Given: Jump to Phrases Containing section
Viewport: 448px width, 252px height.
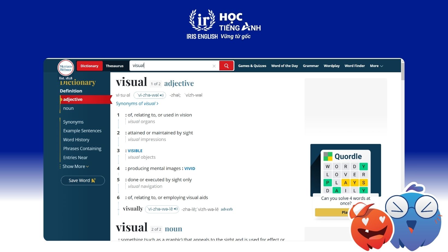Looking at the screenshot, I should (x=82, y=149).
